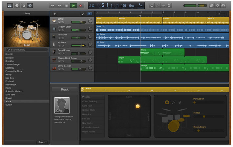This screenshot has width=233, height=147.
Task: Mute the SoCal drum track
Action: 59,22
